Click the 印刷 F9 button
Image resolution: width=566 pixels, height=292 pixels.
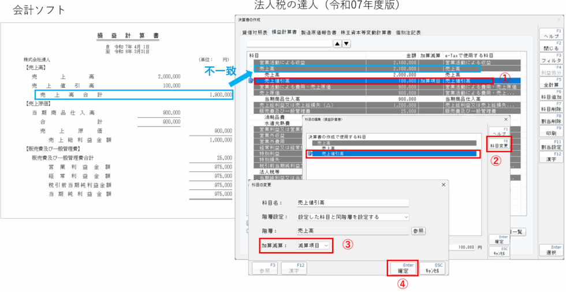click(550, 132)
